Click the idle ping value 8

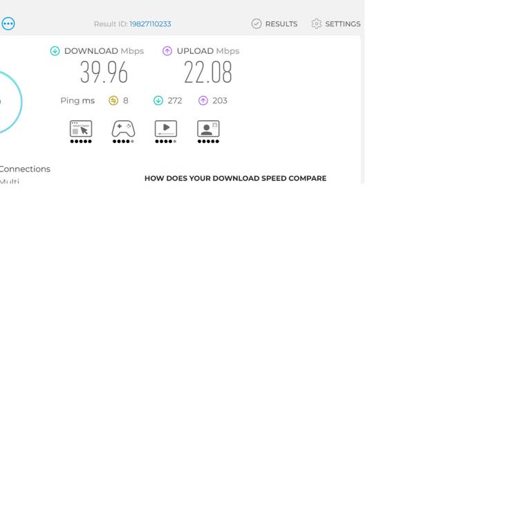click(126, 100)
